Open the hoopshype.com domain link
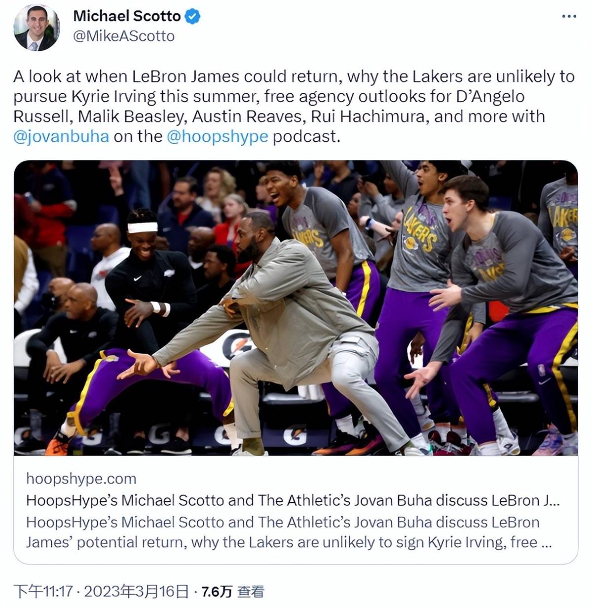 point(81,479)
